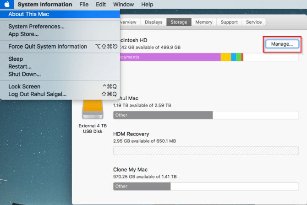Click Log Out Rahul Saigal...

tap(38, 94)
